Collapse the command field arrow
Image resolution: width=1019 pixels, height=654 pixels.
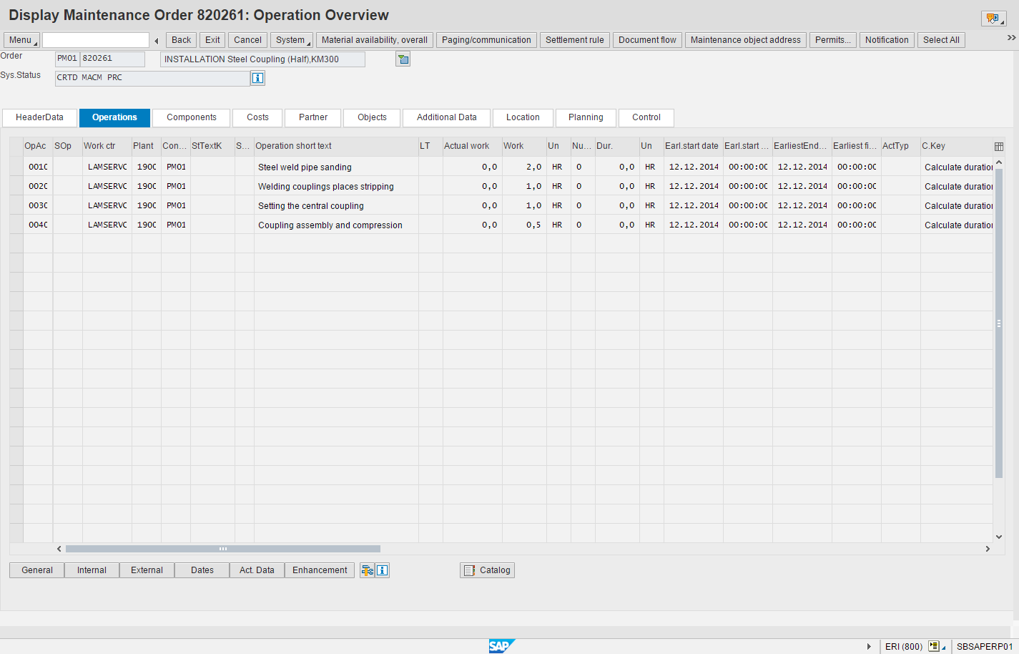(157, 41)
